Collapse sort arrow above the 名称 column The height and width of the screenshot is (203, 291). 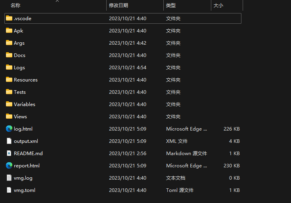57,1
